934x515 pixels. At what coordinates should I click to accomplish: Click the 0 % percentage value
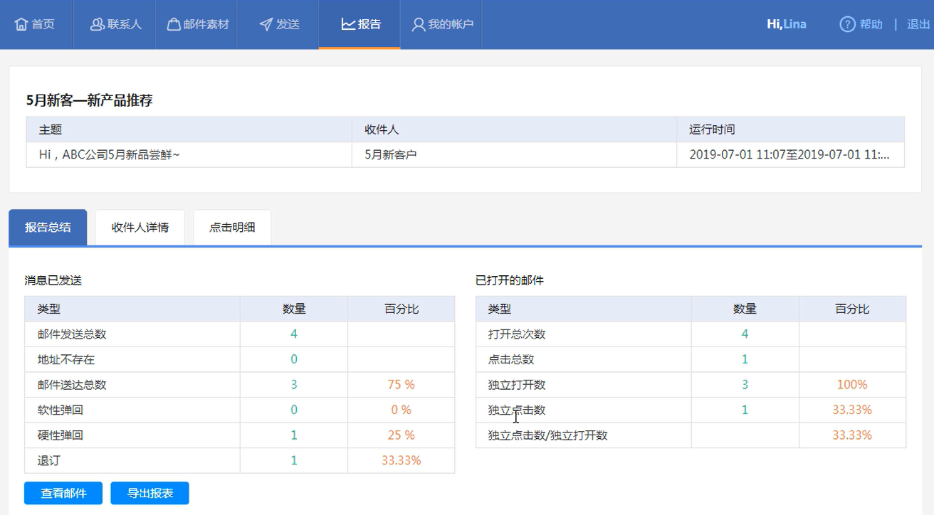click(401, 410)
